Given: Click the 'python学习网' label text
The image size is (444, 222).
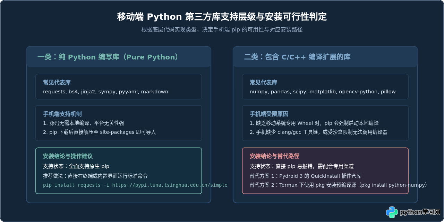Looking at the screenshot, I should [x=420, y=212].
